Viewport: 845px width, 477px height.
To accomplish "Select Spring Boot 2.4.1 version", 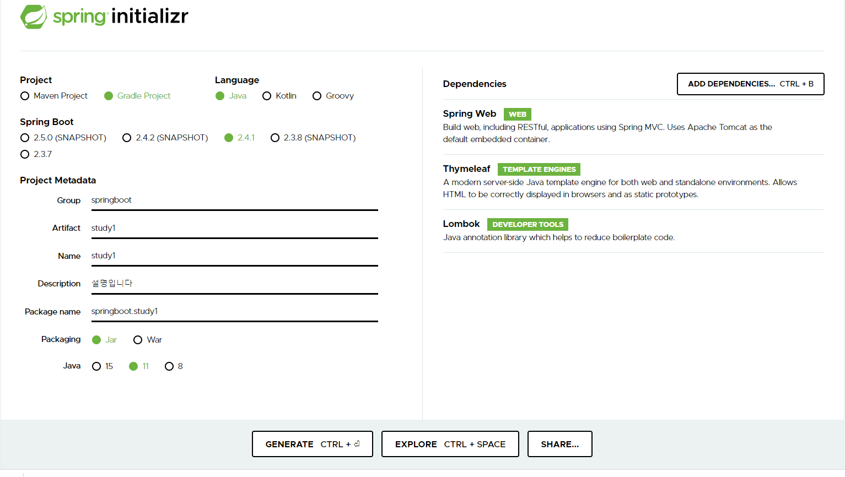I will [240, 138].
